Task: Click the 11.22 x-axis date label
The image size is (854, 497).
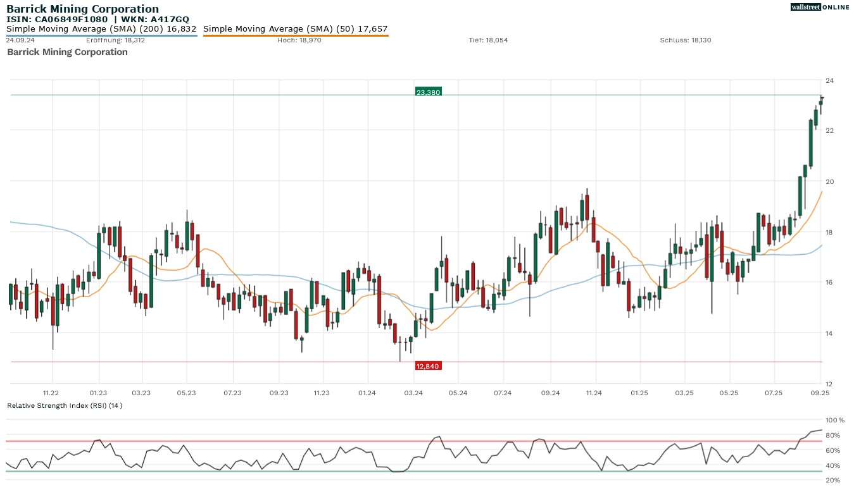Action: 51,393
